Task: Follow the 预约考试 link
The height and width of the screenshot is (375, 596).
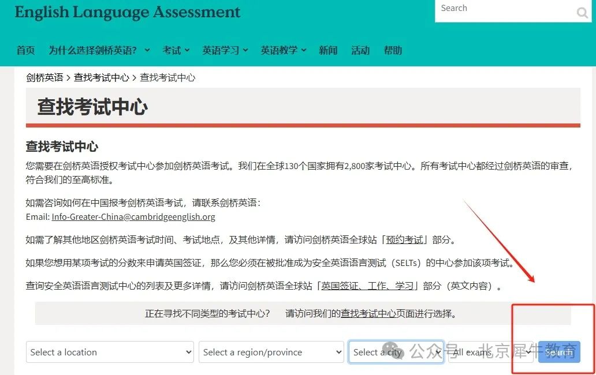Action: point(404,240)
